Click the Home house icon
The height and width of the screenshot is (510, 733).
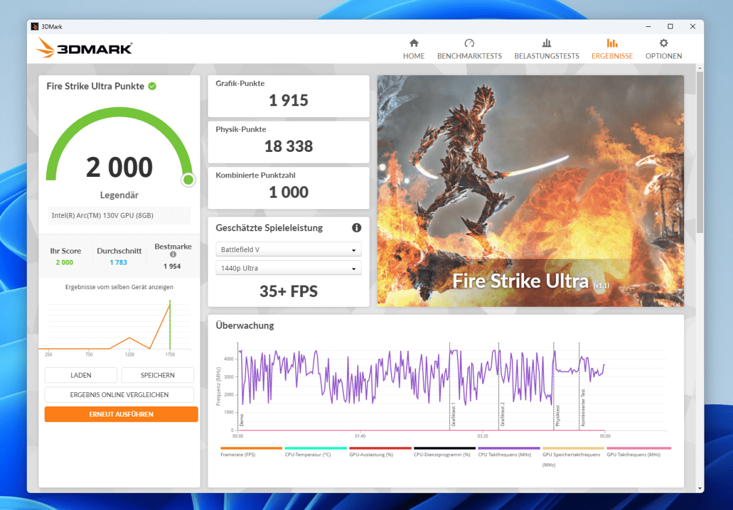[x=414, y=43]
